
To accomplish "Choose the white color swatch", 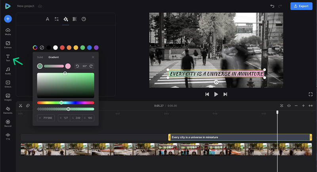I will click(55, 47).
